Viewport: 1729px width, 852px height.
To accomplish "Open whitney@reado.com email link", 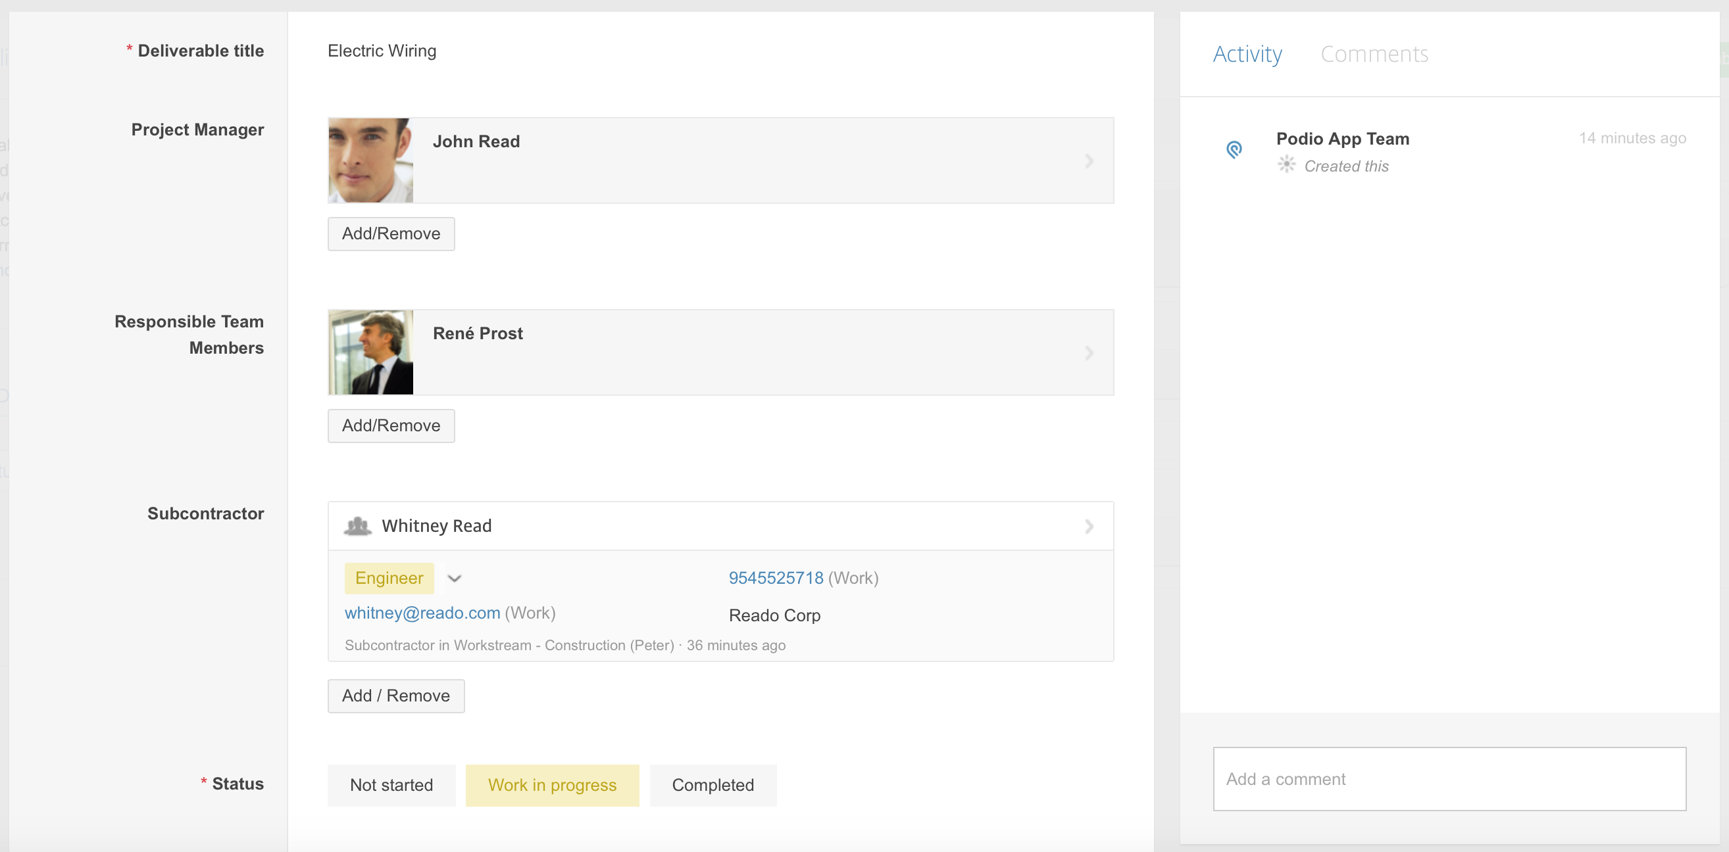I will pos(422,613).
